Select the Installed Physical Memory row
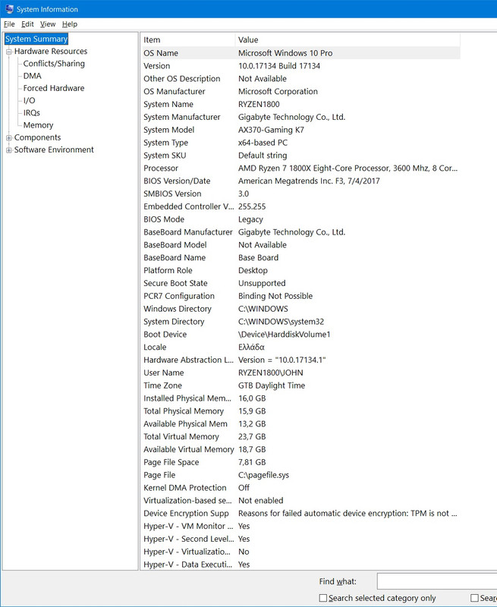 coord(301,398)
